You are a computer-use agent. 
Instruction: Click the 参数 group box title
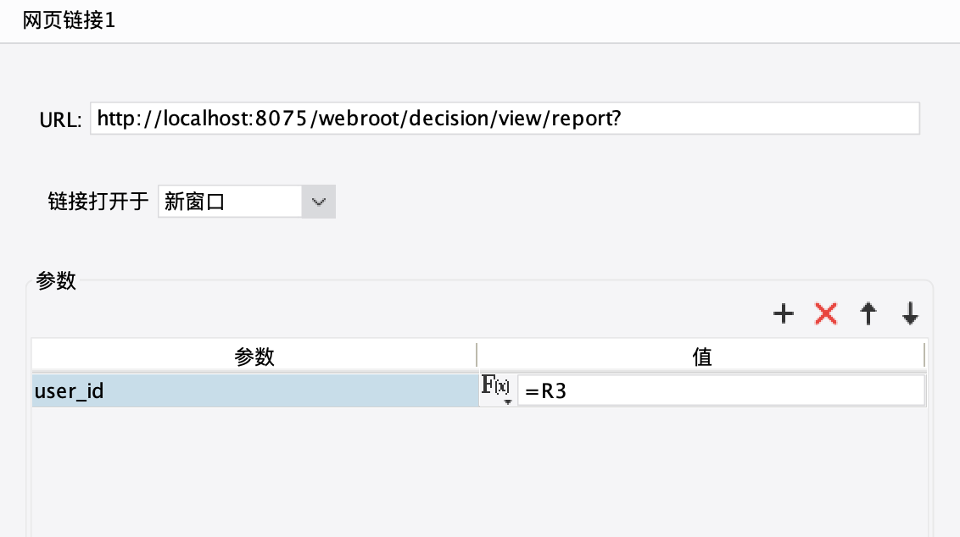click(56, 280)
